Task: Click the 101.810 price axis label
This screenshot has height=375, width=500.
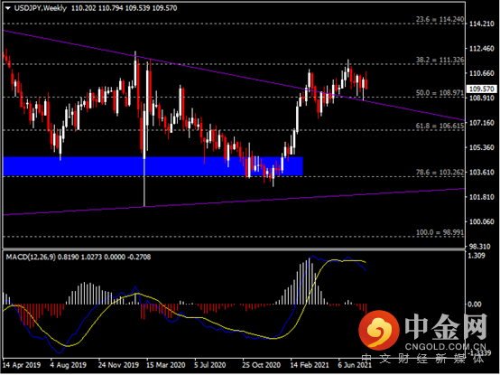Action: click(482, 197)
